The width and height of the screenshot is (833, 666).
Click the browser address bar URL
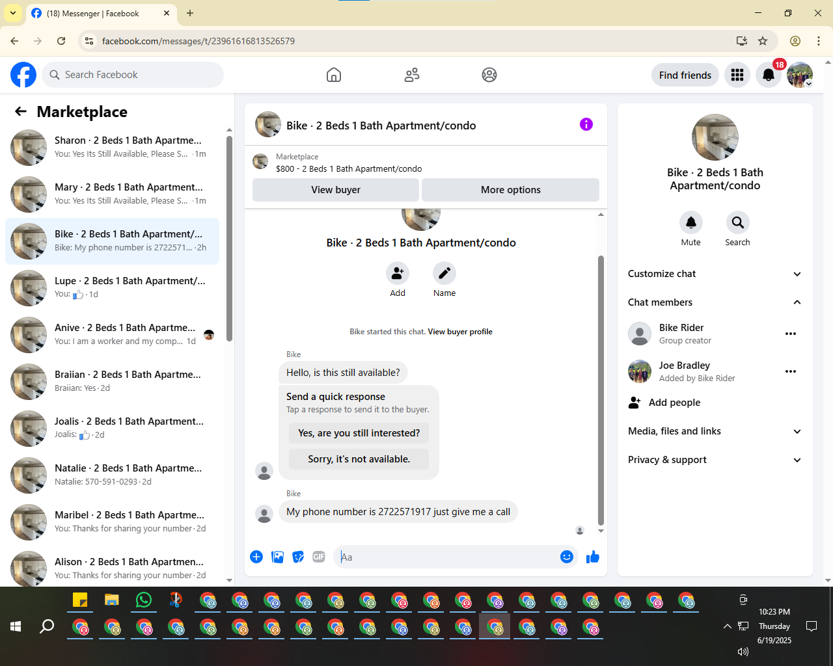coord(198,41)
